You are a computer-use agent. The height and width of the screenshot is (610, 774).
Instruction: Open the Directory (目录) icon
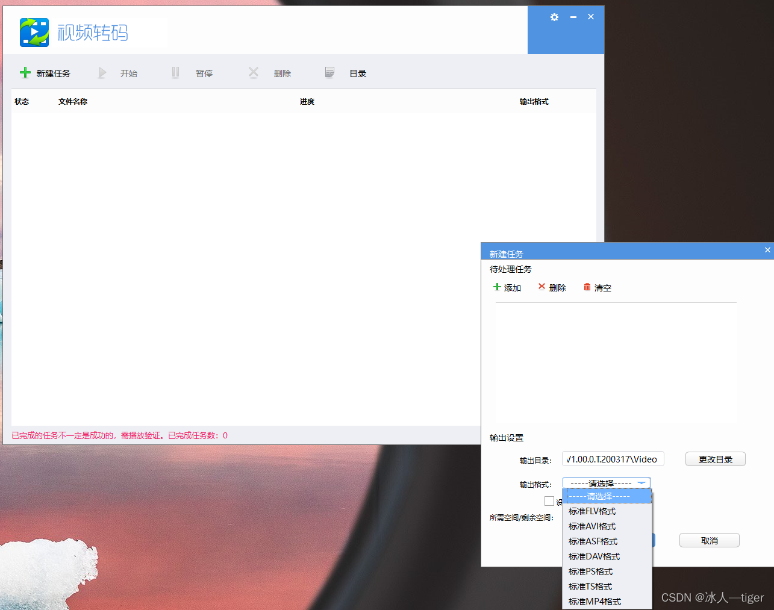click(x=329, y=73)
